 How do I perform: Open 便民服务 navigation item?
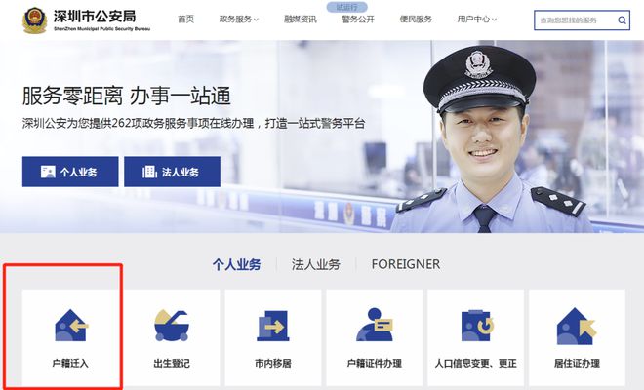pyautogui.click(x=416, y=19)
